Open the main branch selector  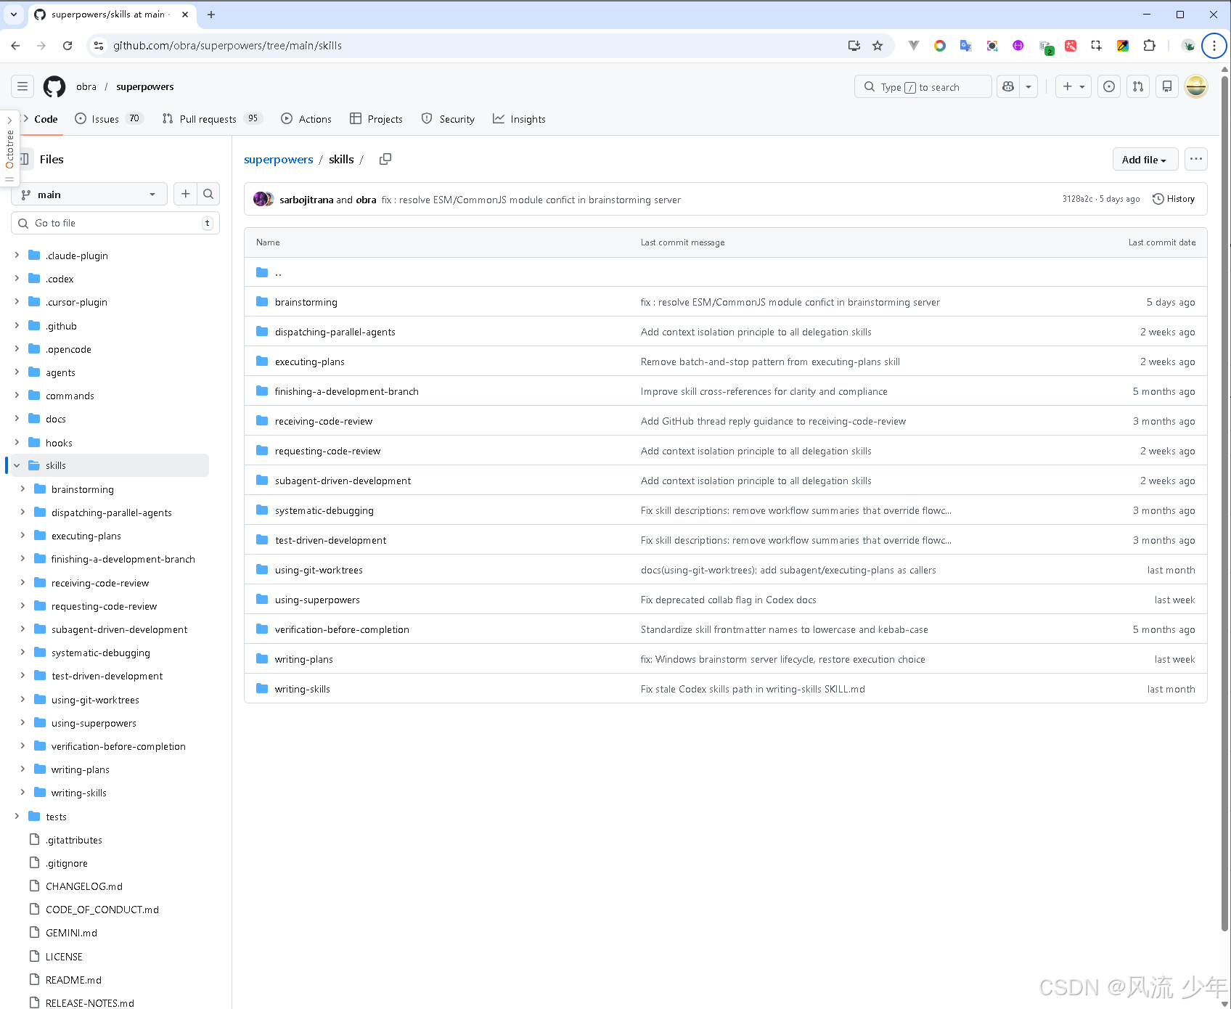point(89,194)
